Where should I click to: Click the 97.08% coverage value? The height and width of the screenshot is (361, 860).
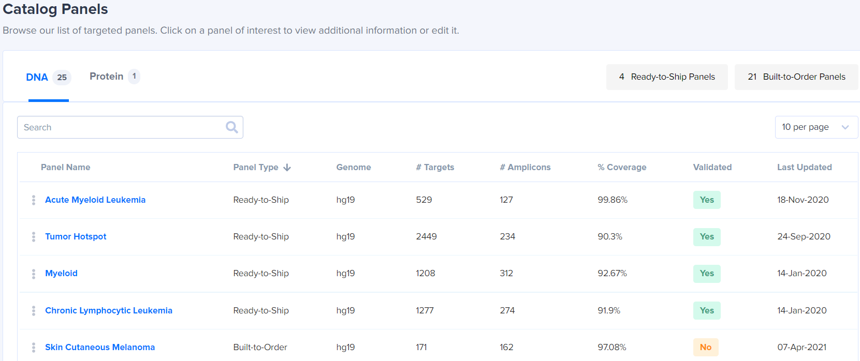click(x=612, y=348)
